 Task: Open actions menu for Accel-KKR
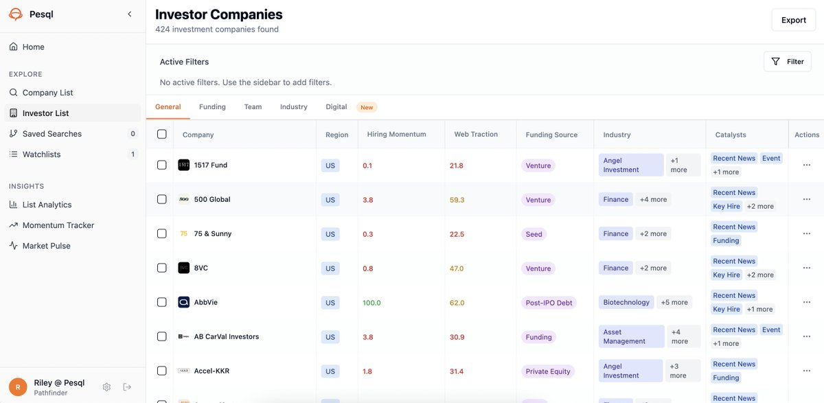[806, 371]
